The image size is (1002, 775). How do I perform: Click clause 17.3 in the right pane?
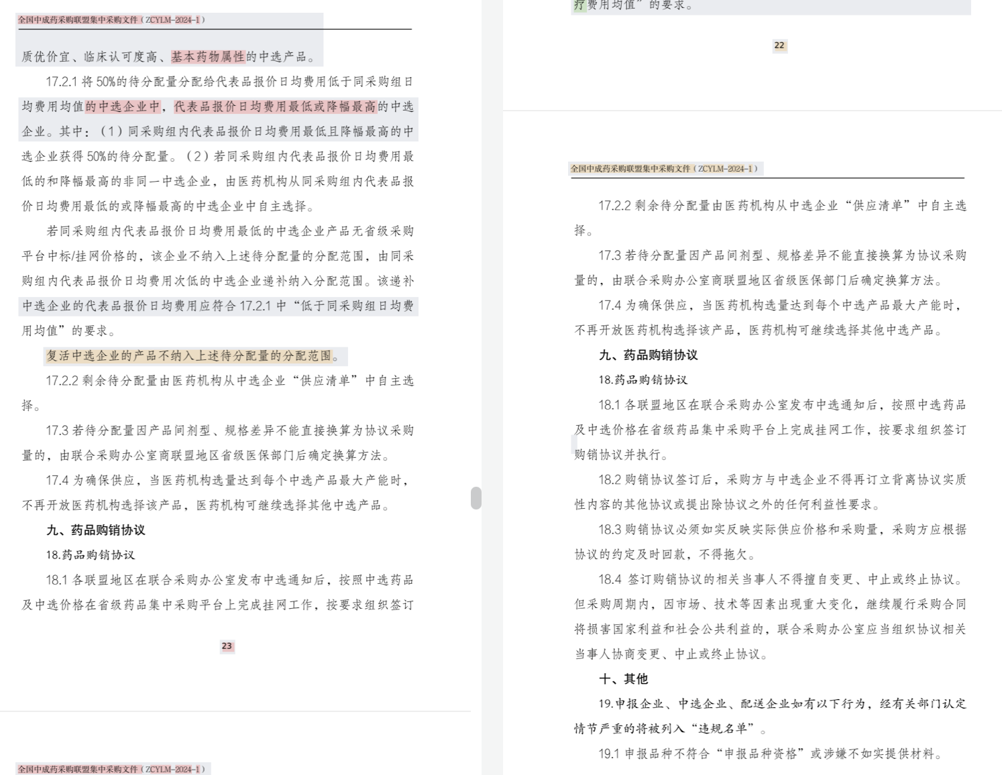782,255
